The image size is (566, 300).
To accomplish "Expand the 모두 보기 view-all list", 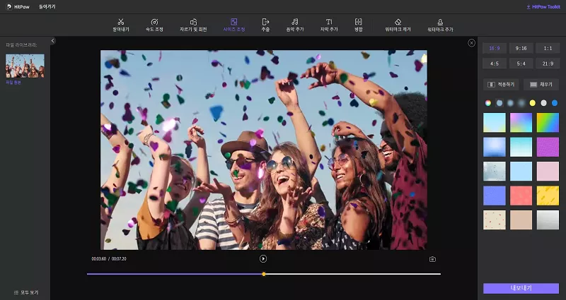I will tap(25, 292).
